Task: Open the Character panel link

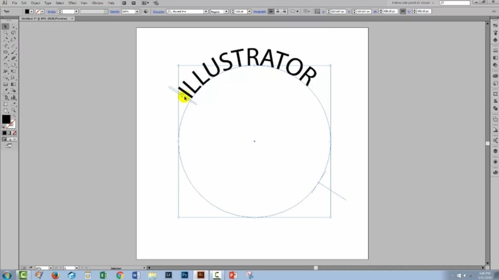Action: pyautogui.click(x=158, y=12)
